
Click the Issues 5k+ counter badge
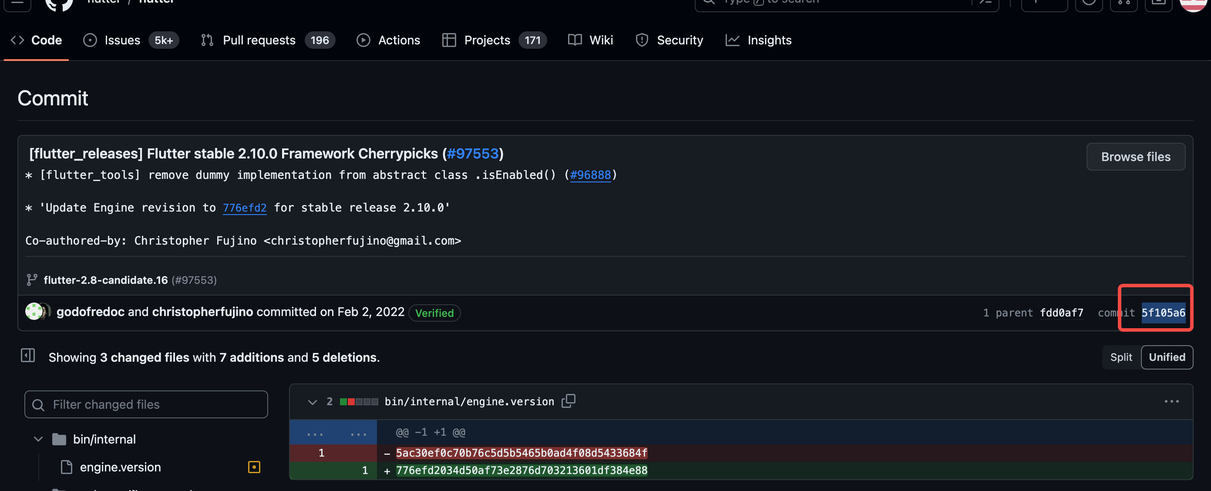tap(164, 40)
